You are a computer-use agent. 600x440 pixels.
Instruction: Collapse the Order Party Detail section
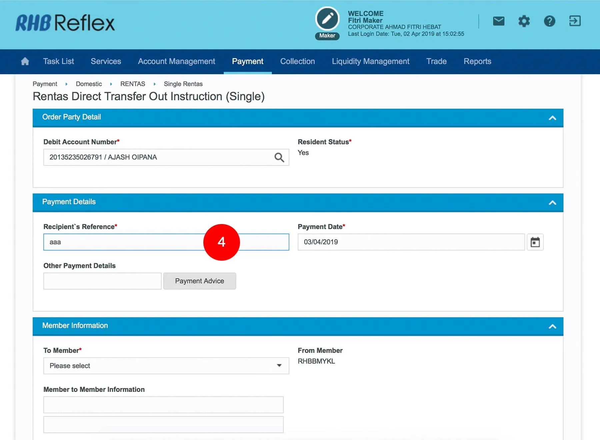pos(552,118)
